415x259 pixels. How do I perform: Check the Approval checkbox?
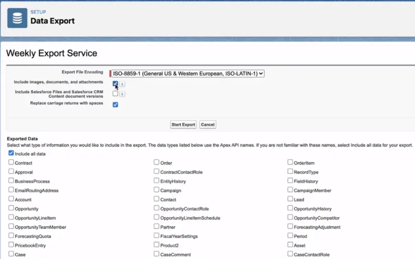[x=11, y=171]
